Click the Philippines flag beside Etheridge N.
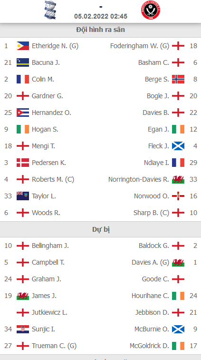Screen dimensions: 201x360 [x=23, y=46]
